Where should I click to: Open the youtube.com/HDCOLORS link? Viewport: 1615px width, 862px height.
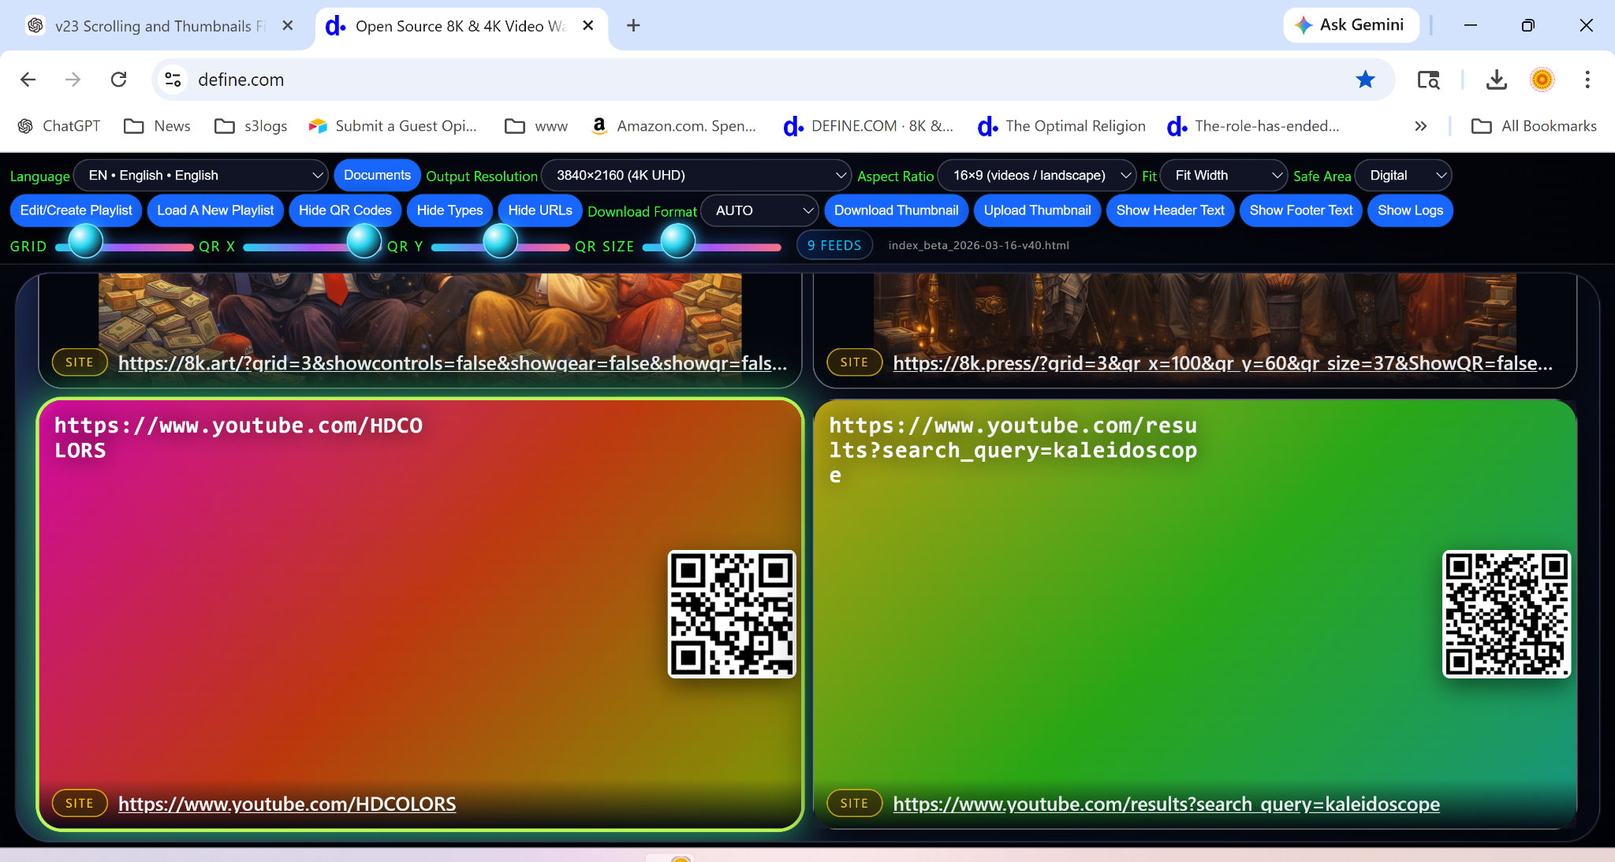coord(287,804)
